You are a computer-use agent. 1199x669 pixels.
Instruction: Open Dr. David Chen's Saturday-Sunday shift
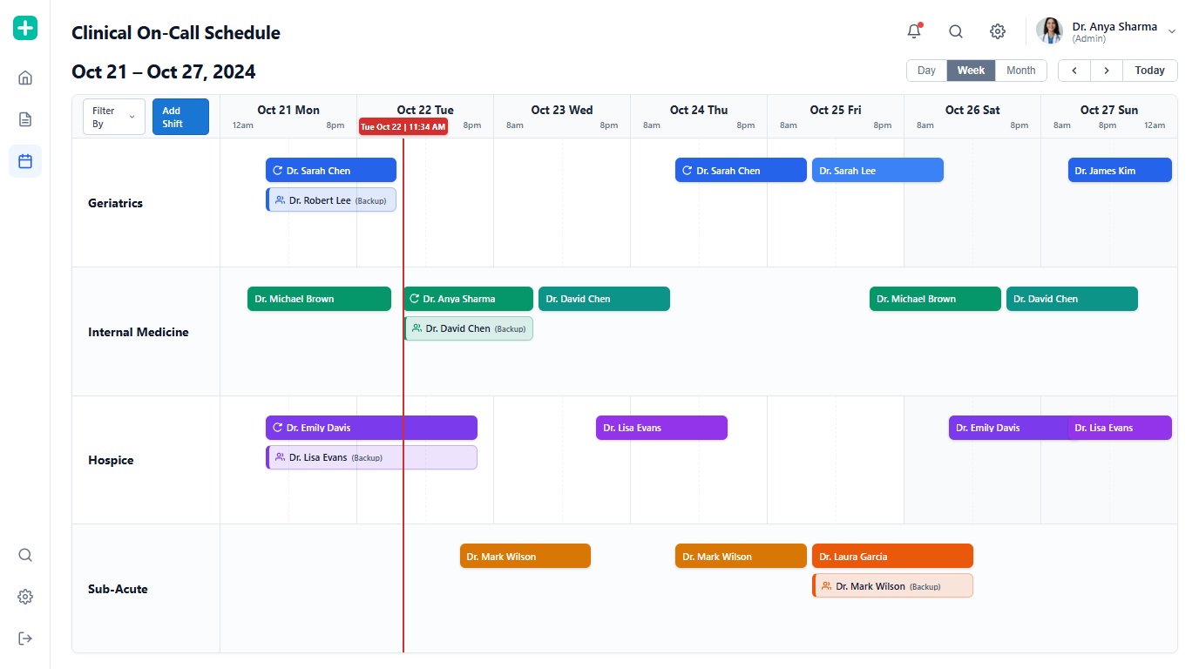click(x=1072, y=299)
